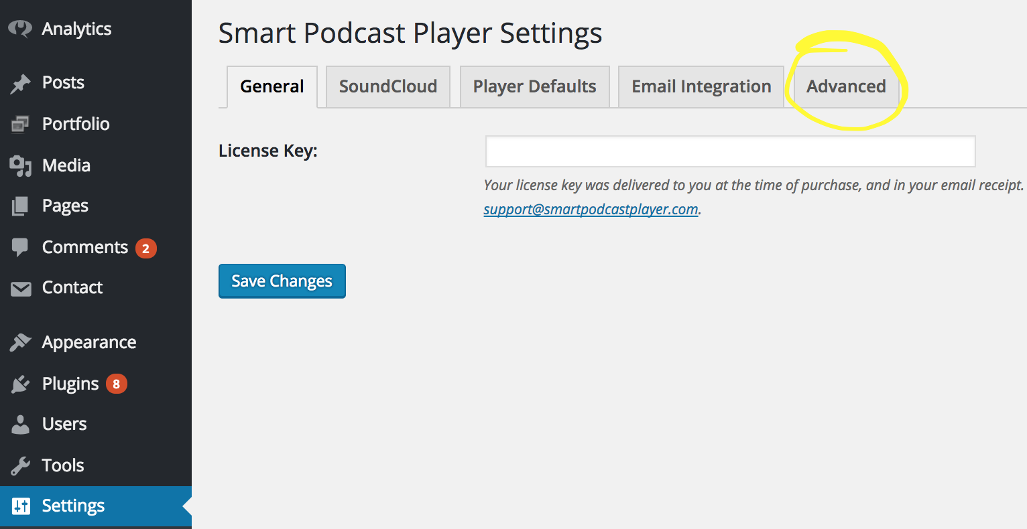Click the license key delivery help text

tap(754, 185)
